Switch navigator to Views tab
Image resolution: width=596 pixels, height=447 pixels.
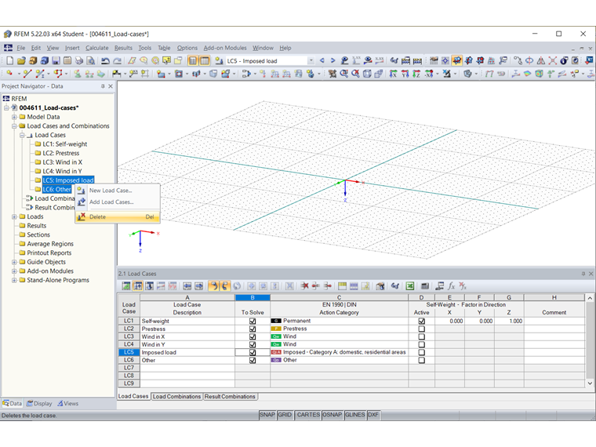click(x=67, y=403)
